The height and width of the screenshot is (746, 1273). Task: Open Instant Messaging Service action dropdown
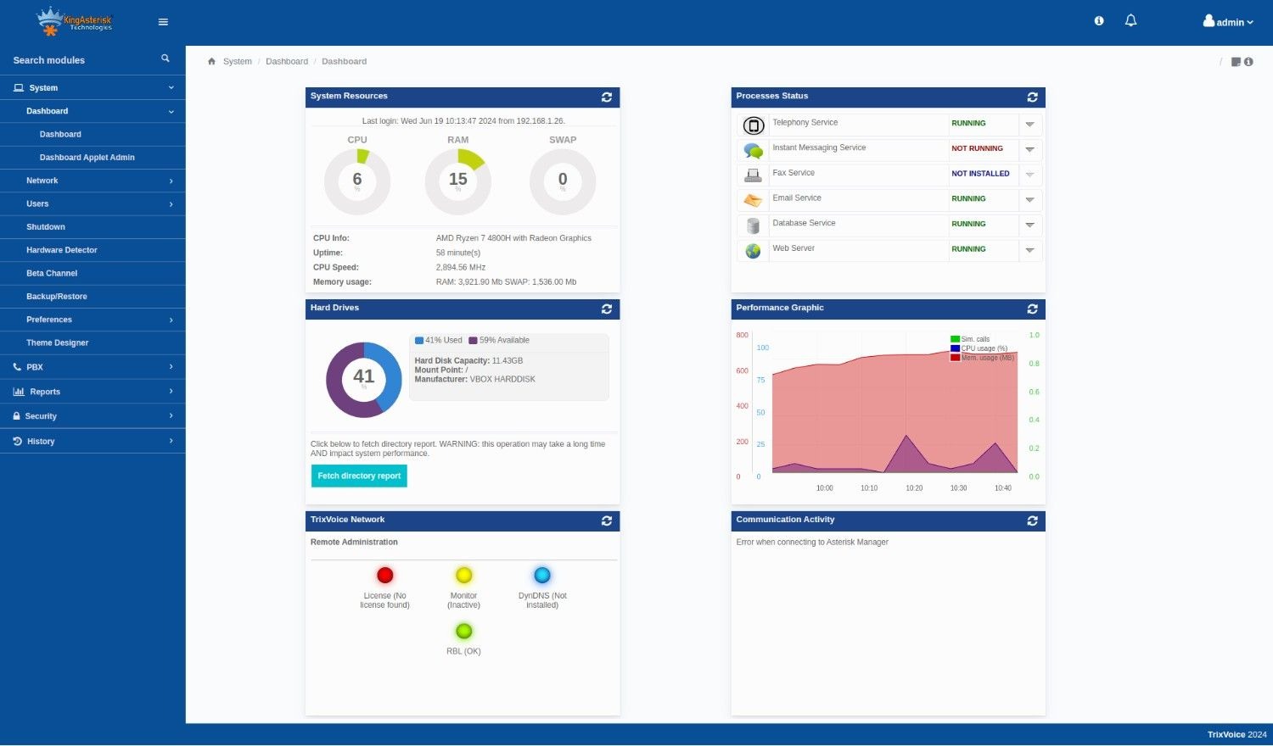[x=1029, y=150]
